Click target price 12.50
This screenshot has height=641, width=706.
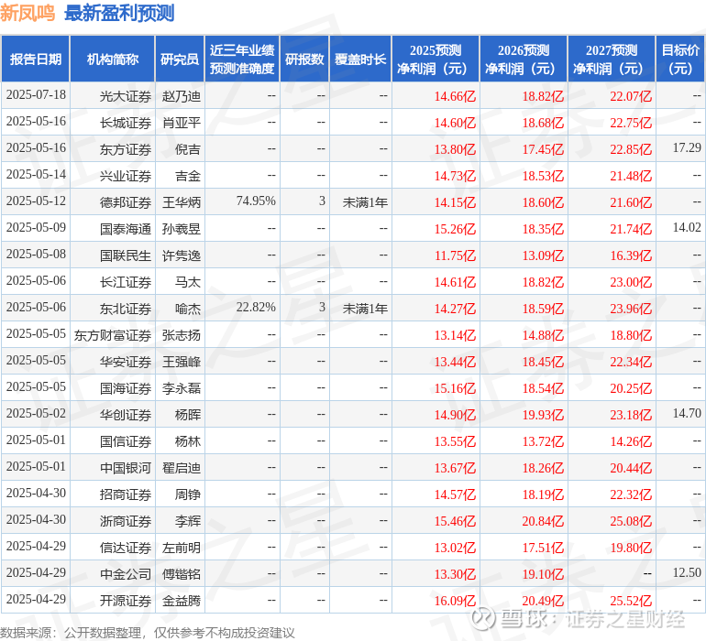click(x=687, y=572)
